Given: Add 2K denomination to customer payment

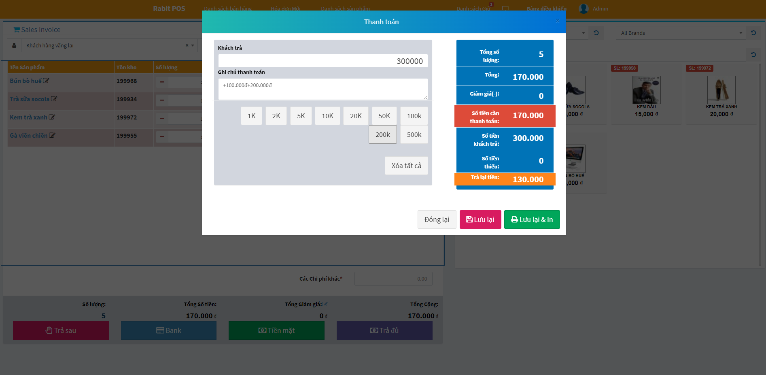Looking at the screenshot, I should click(276, 116).
